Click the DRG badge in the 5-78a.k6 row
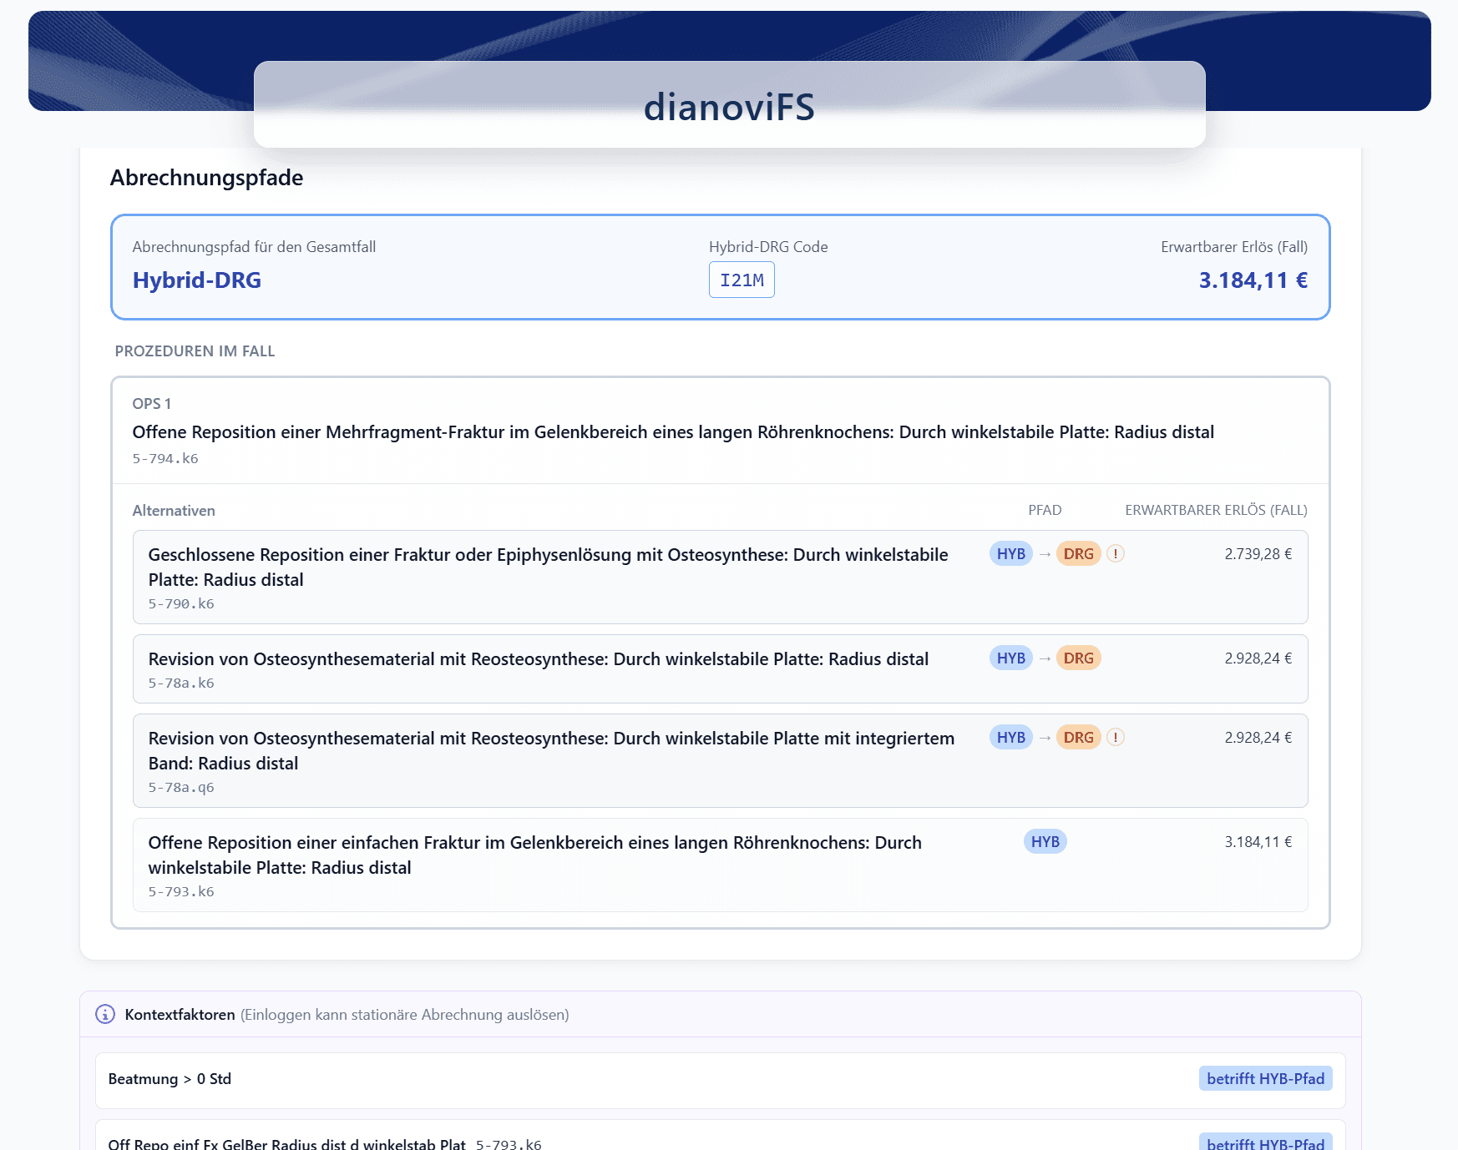 [x=1078, y=658]
